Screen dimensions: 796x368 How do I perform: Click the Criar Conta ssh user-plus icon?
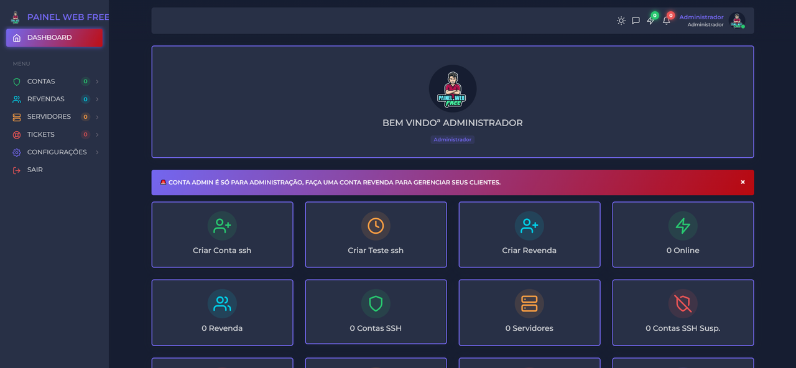point(222,226)
